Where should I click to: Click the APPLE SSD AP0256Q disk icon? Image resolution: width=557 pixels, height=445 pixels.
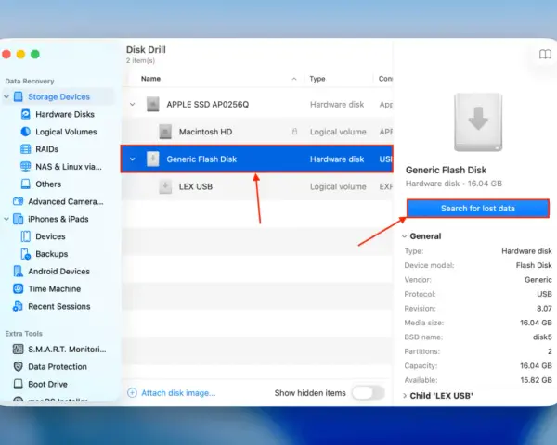coord(153,105)
